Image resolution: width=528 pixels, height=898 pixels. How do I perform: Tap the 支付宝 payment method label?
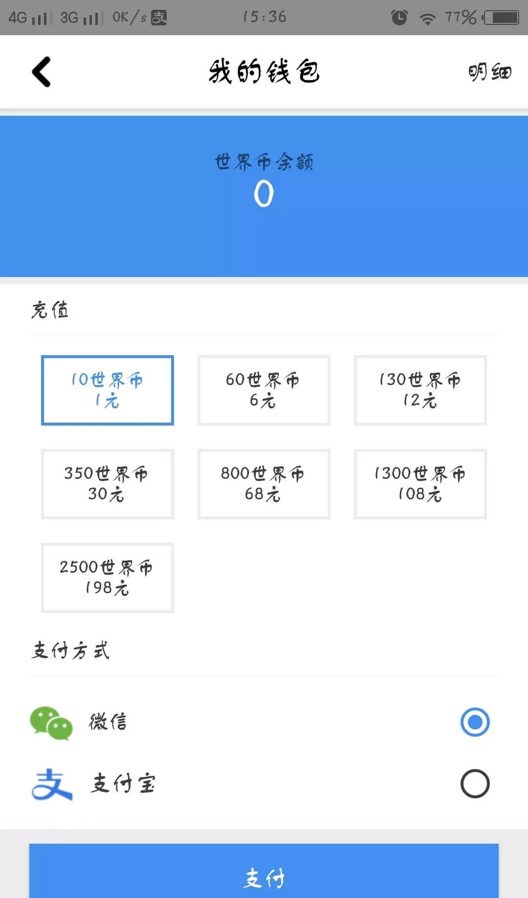123,784
